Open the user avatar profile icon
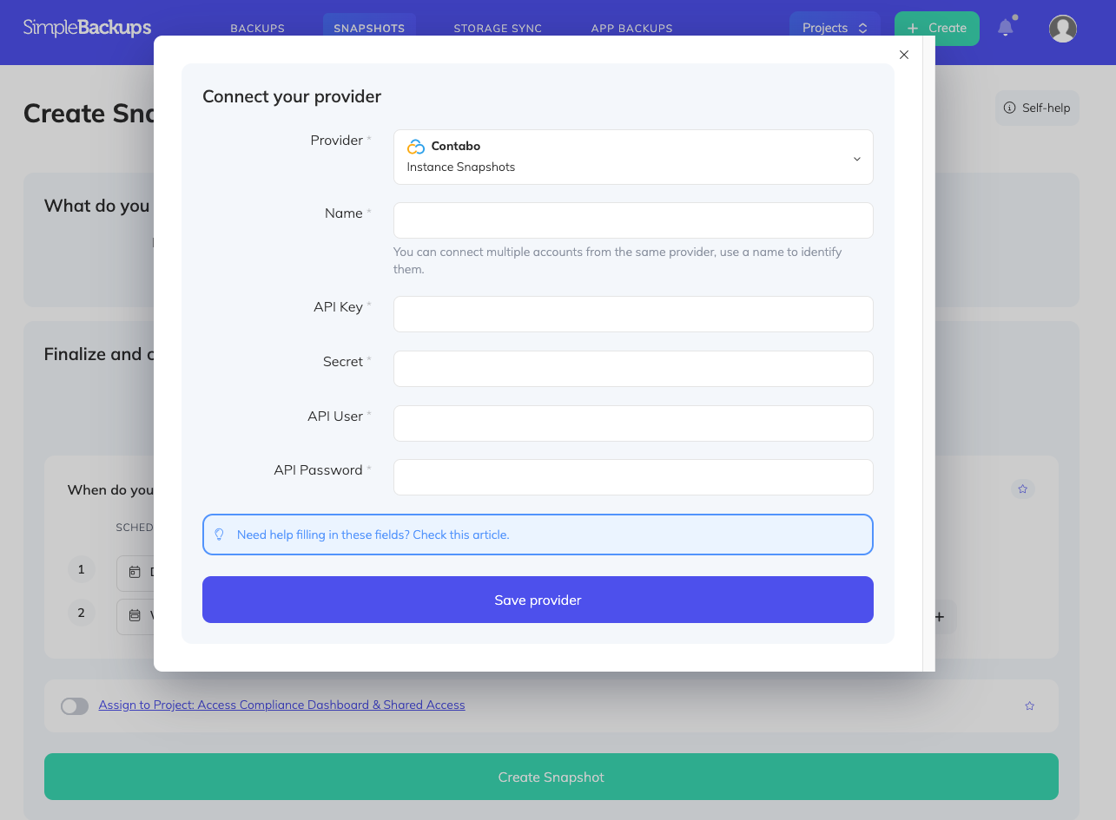Viewport: 1116px width, 820px height. coord(1062,28)
